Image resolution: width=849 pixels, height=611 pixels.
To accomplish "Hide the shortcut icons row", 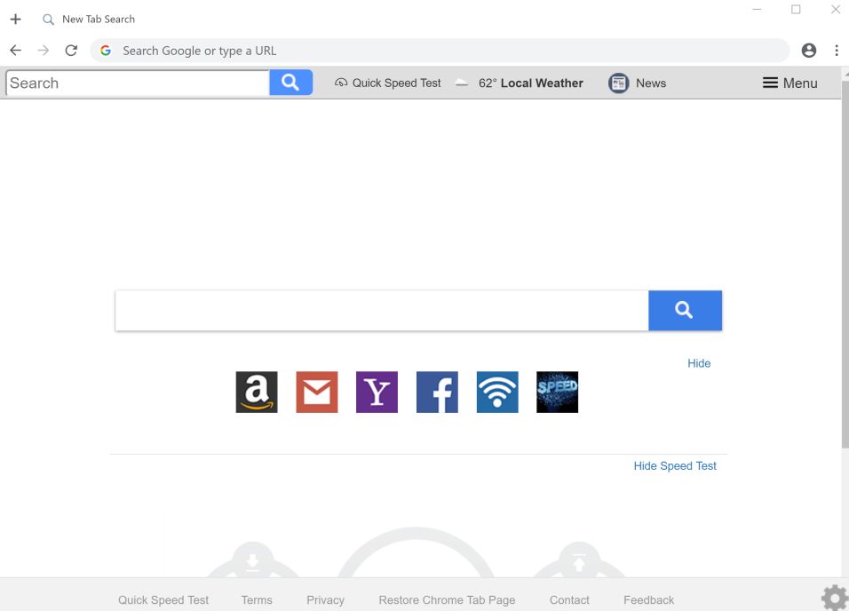I will [x=699, y=363].
